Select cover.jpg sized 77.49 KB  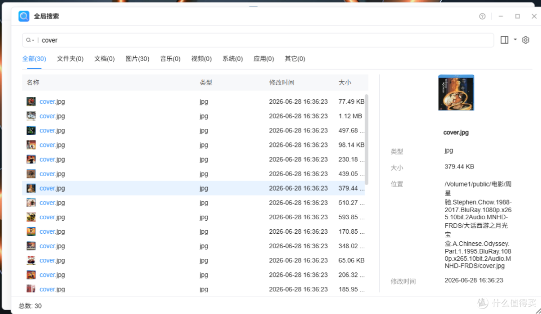coord(193,101)
